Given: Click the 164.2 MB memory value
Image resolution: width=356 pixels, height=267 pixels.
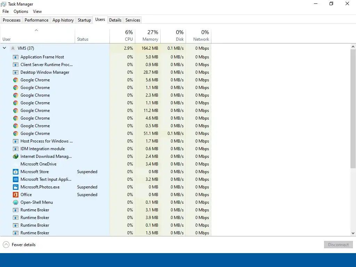Looking at the screenshot, I should pos(149,48).
